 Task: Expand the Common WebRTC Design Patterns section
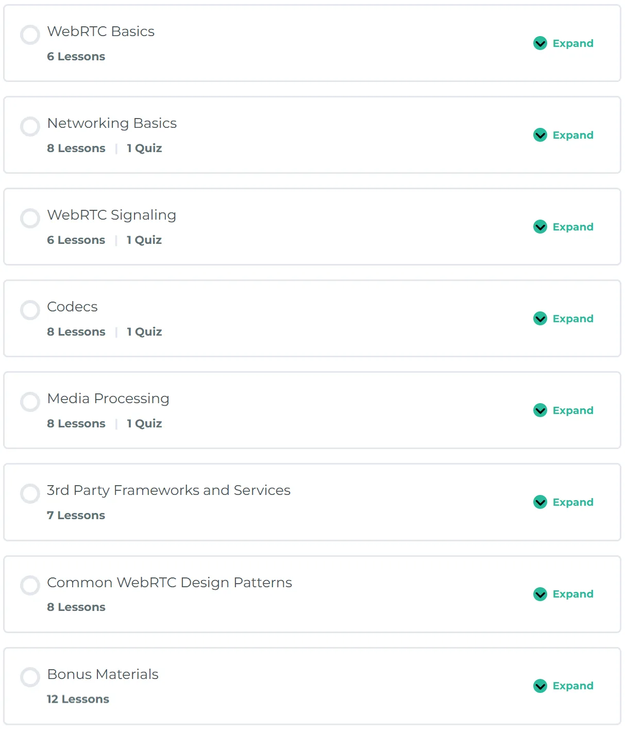(563, 594)
